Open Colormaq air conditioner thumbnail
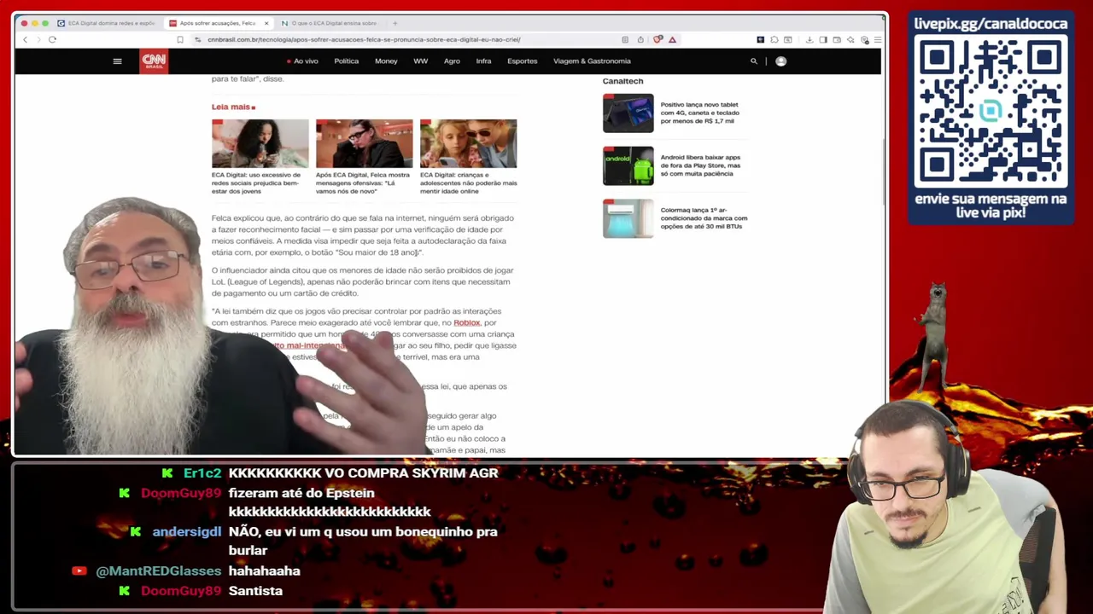Image resolution: width=1093 pixels, height=614 pixels. click(x=628, y=218)
